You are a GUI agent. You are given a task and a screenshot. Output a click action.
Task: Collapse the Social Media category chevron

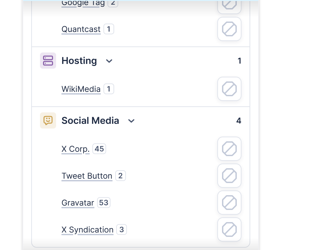tap(131, 121)
